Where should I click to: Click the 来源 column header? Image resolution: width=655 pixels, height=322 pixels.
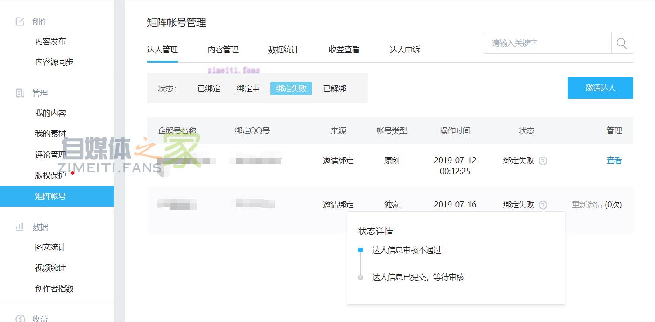pos(338,131)
